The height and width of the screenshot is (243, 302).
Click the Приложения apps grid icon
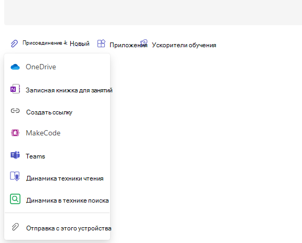click(101, 44)
